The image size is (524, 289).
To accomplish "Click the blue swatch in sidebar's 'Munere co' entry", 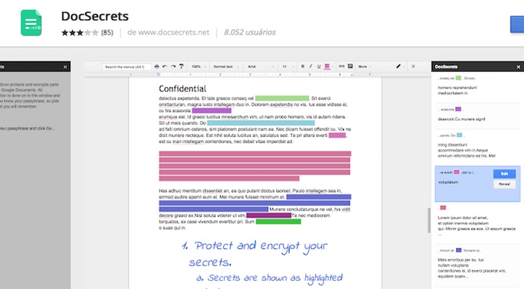I will (x=459, y=250).
